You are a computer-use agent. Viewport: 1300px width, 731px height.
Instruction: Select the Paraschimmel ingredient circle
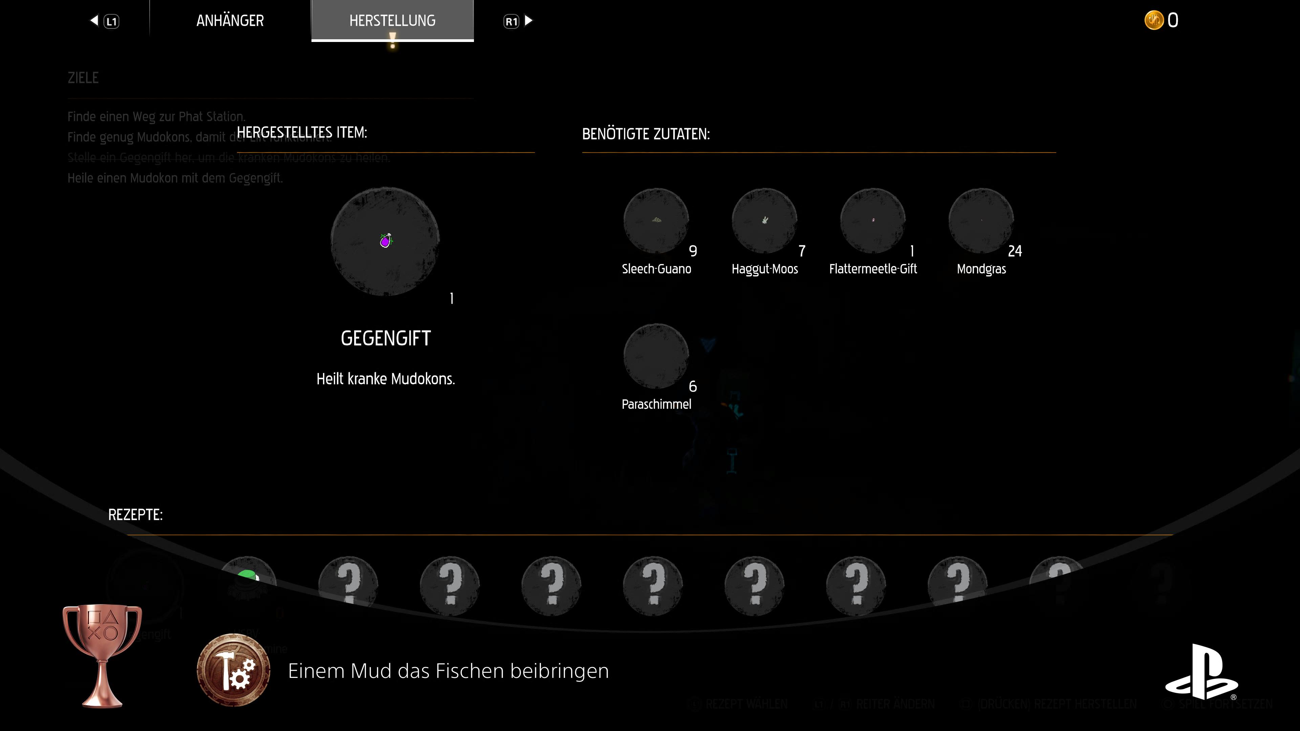point(656,356)
